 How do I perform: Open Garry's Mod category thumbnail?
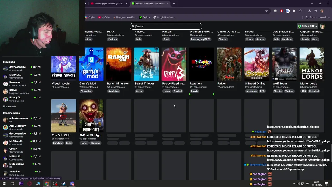[x=91, y=64]
